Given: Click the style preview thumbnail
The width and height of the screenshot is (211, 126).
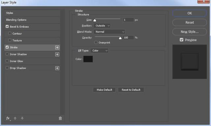Looking at the screenshot, I should tap(190, 62).
